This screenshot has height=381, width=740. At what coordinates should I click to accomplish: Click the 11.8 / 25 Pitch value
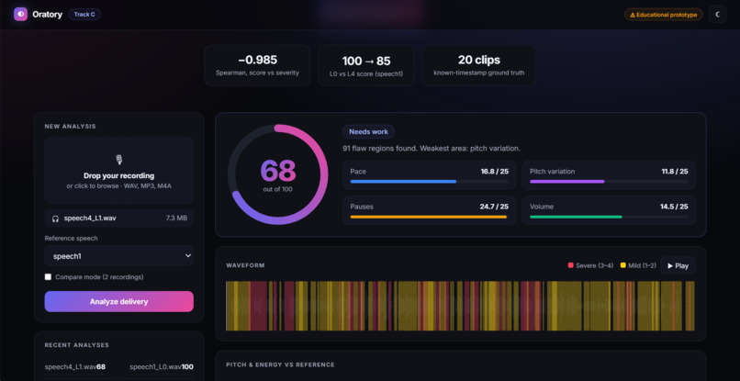pos(675,172)
